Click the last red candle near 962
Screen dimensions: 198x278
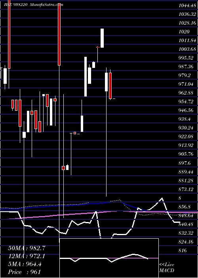click(x=110, y=86)
